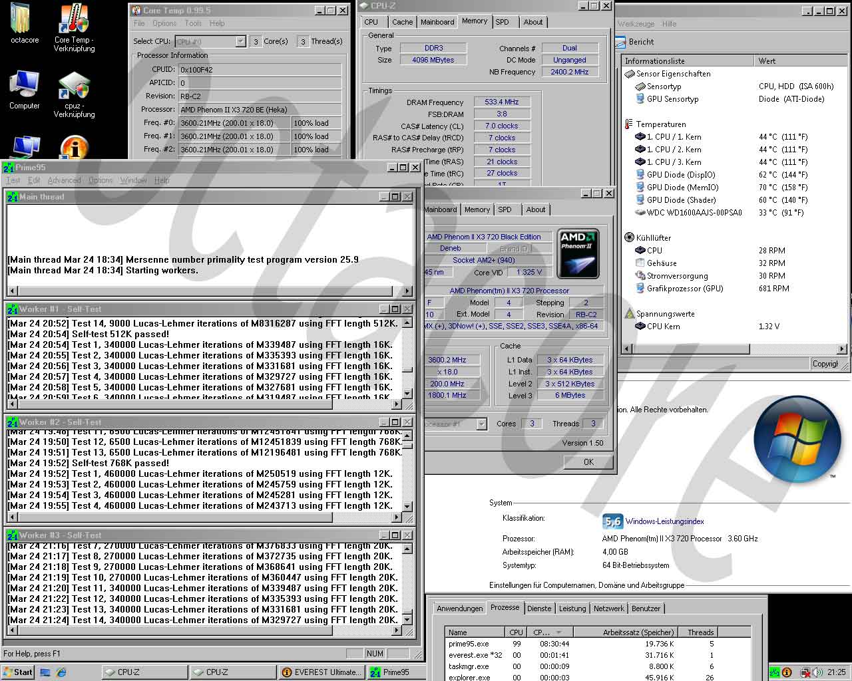The height and width of the screenshot is (681, 852).
Task: Click the right scroll arrow in the Main thread window
Action: click(407, 291)
